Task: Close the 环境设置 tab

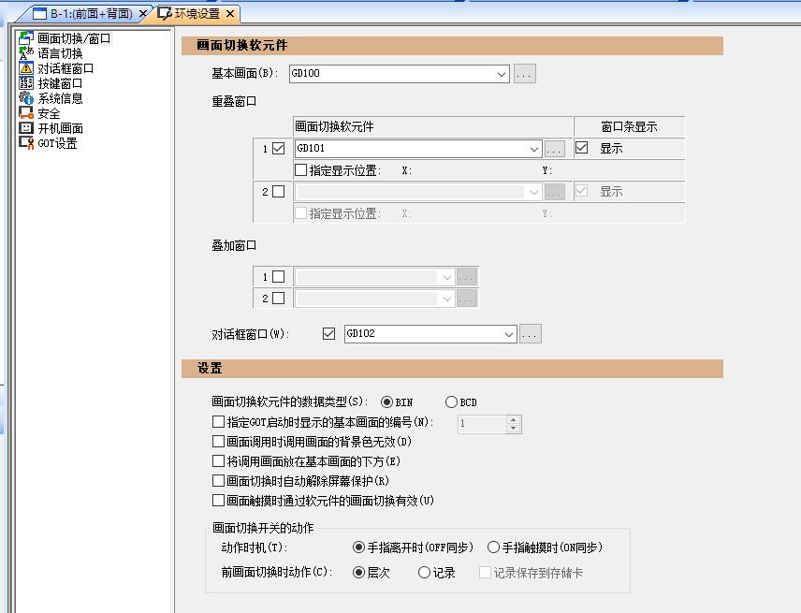Action: [x=230, y=13]
